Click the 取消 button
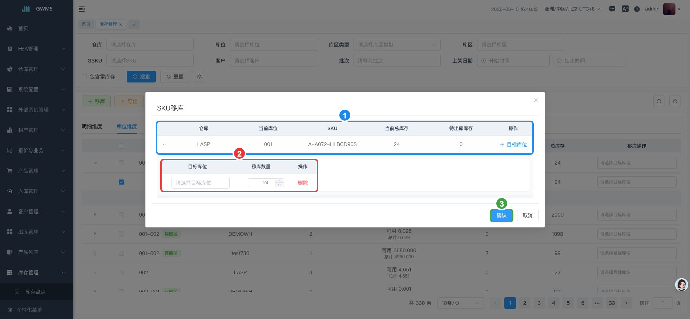 click(x=528, y=215)
